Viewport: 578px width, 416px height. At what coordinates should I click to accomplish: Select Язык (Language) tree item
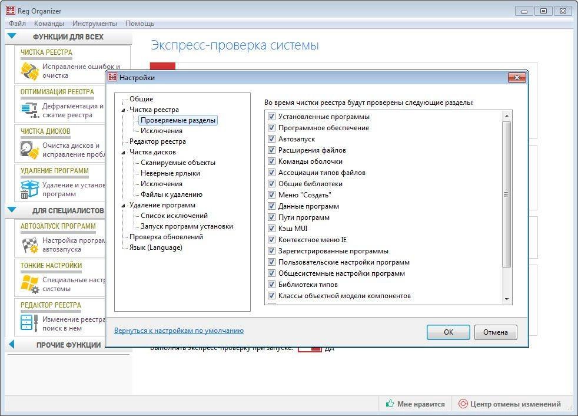(155, 247)
